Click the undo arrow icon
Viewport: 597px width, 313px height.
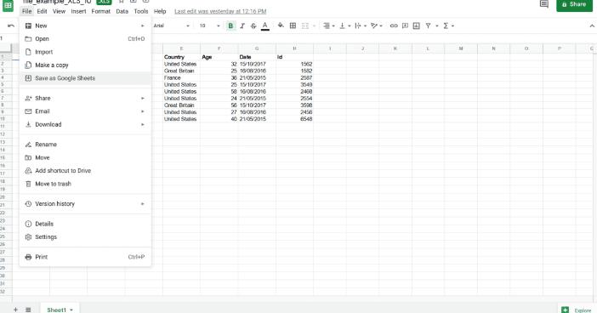click(11, 26)
